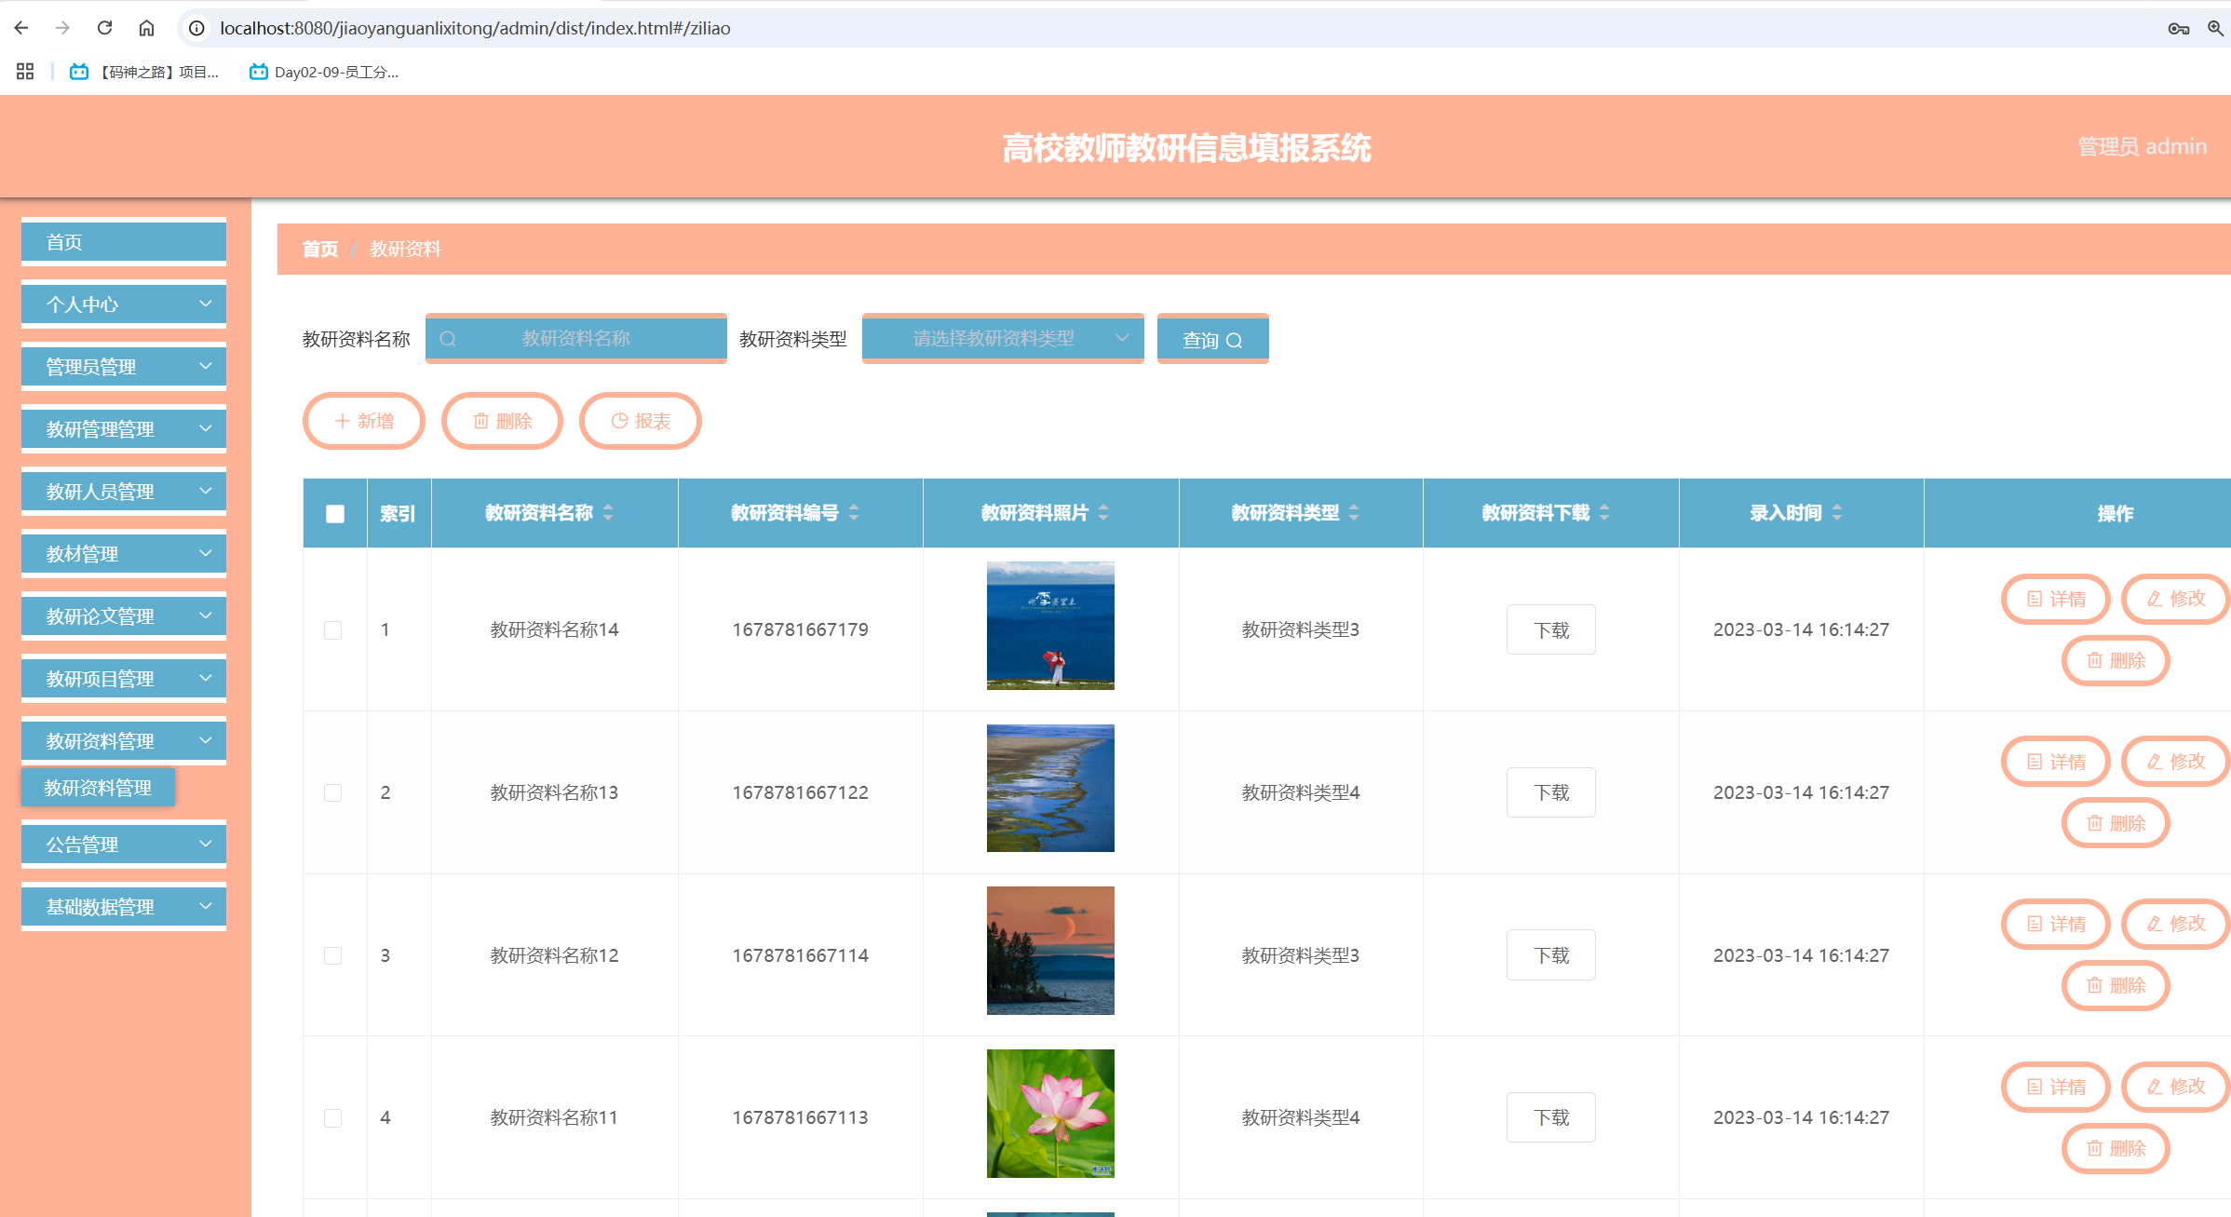Open 公告管理 from the sidebar menu
The image size is (2231, 1217).
[x=123, y=844]
